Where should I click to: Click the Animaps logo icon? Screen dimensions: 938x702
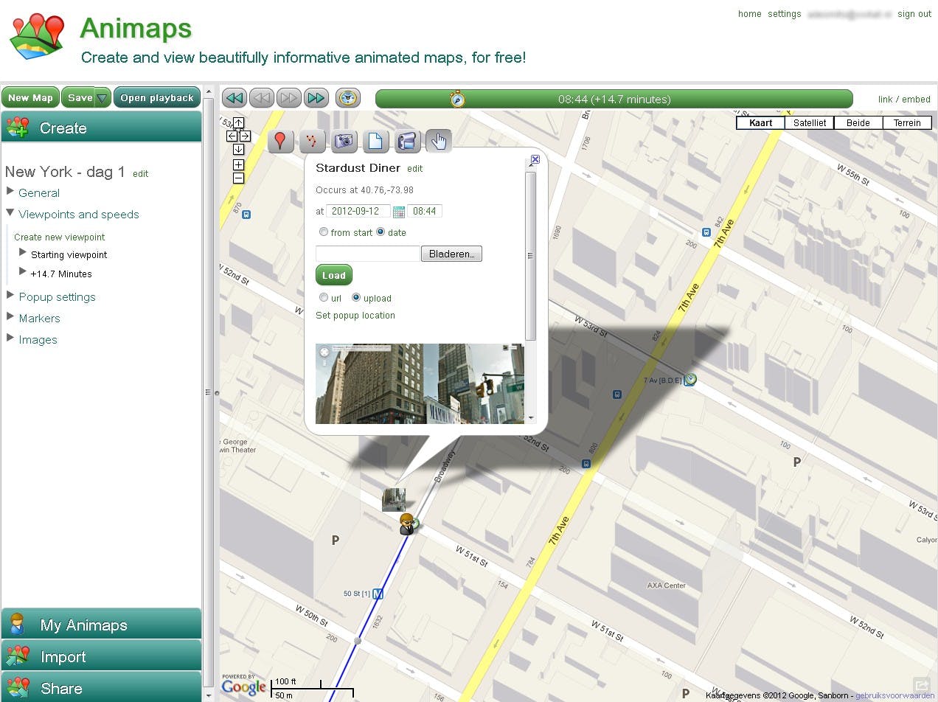[x=38, y=37]
